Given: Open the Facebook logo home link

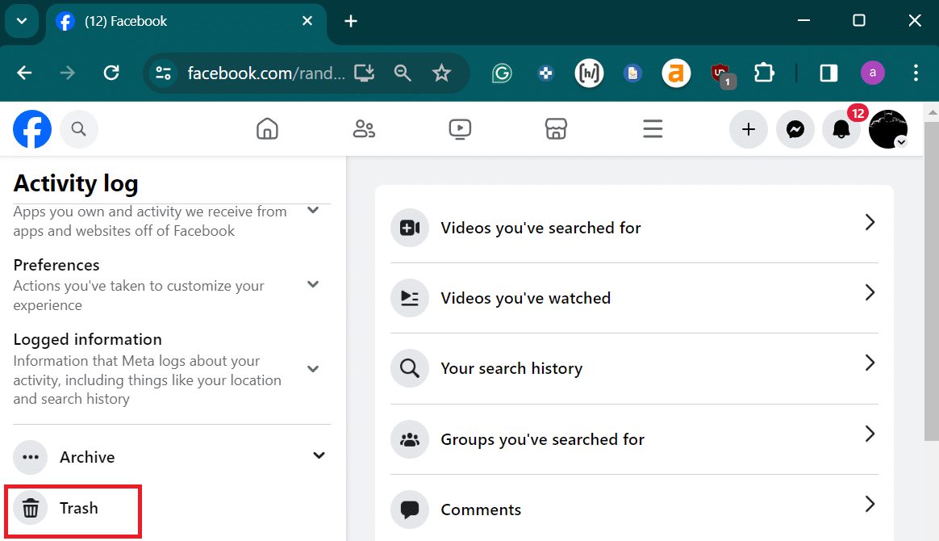Looking at the screenshot, I should [32, 129].
